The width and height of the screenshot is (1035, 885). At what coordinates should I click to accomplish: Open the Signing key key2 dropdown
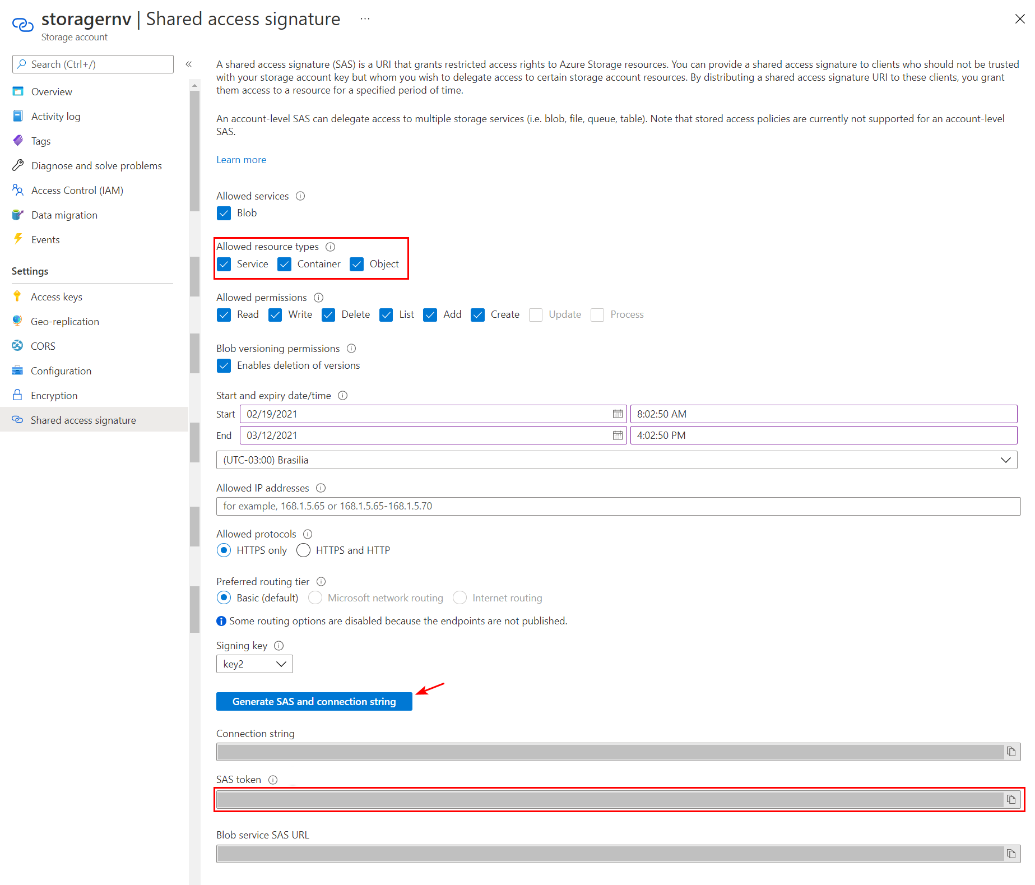coord(254,664)
